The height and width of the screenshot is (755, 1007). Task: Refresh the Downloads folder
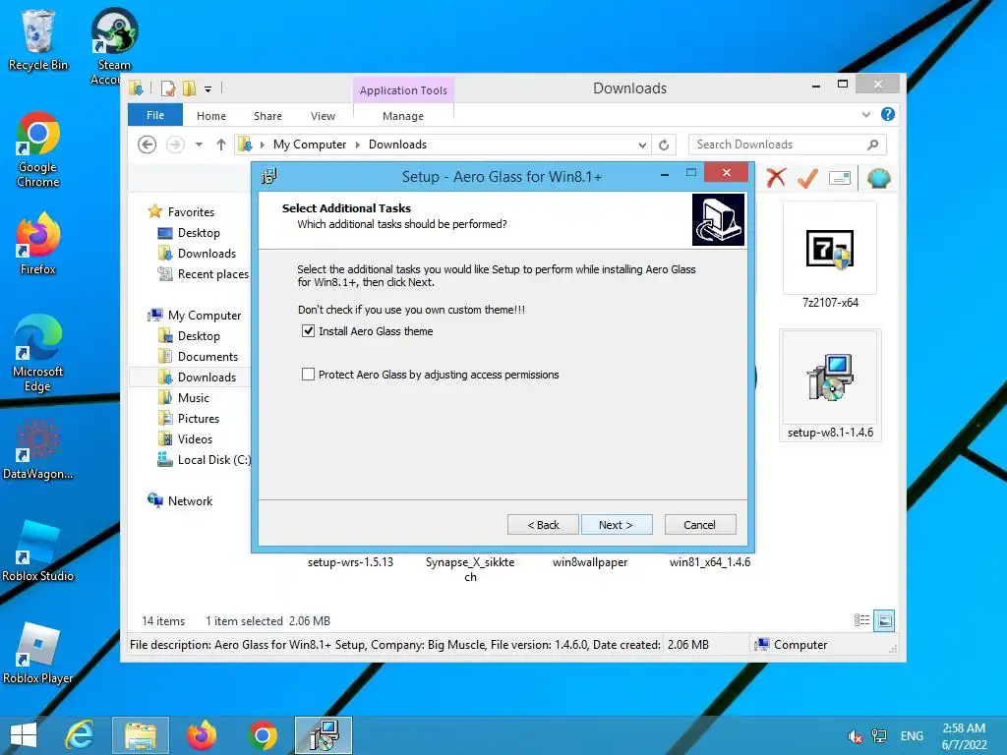(x=664, y=145)
